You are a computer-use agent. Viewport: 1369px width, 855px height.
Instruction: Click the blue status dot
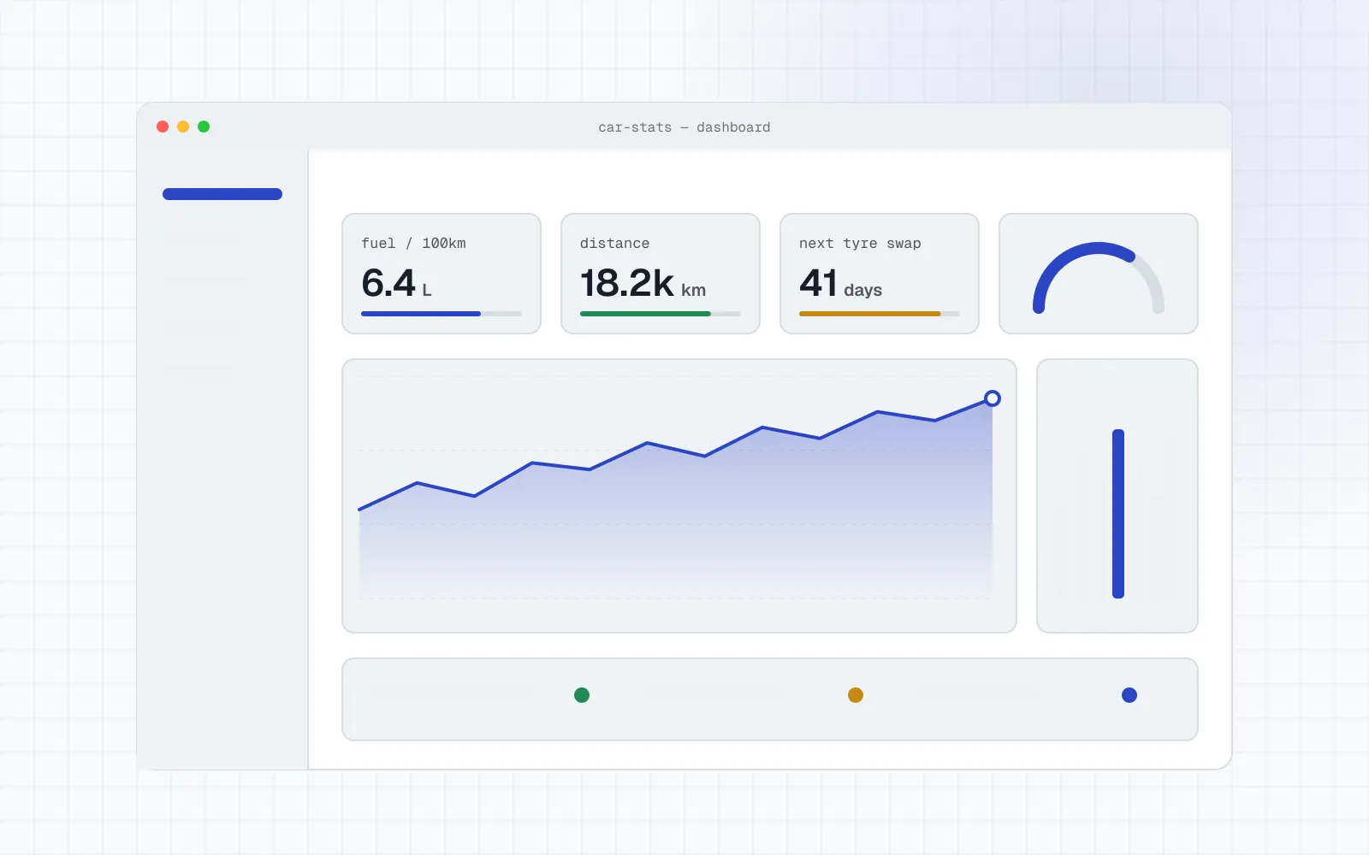tap(1129, 695)
